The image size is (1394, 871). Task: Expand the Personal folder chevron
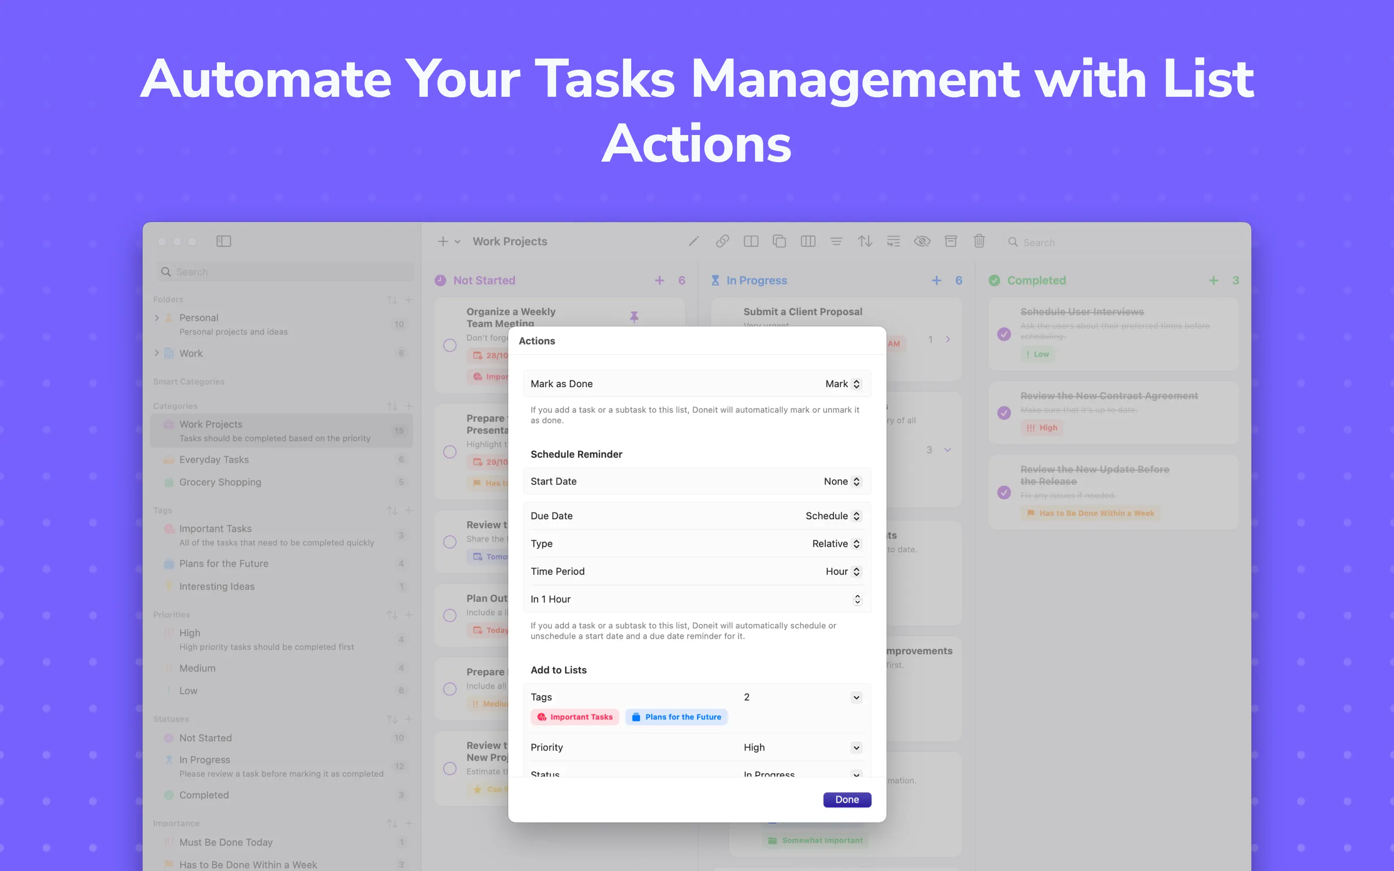tap(157, 317)
